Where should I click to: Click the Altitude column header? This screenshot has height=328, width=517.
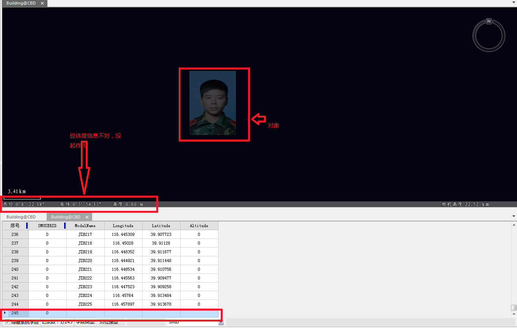199,226
